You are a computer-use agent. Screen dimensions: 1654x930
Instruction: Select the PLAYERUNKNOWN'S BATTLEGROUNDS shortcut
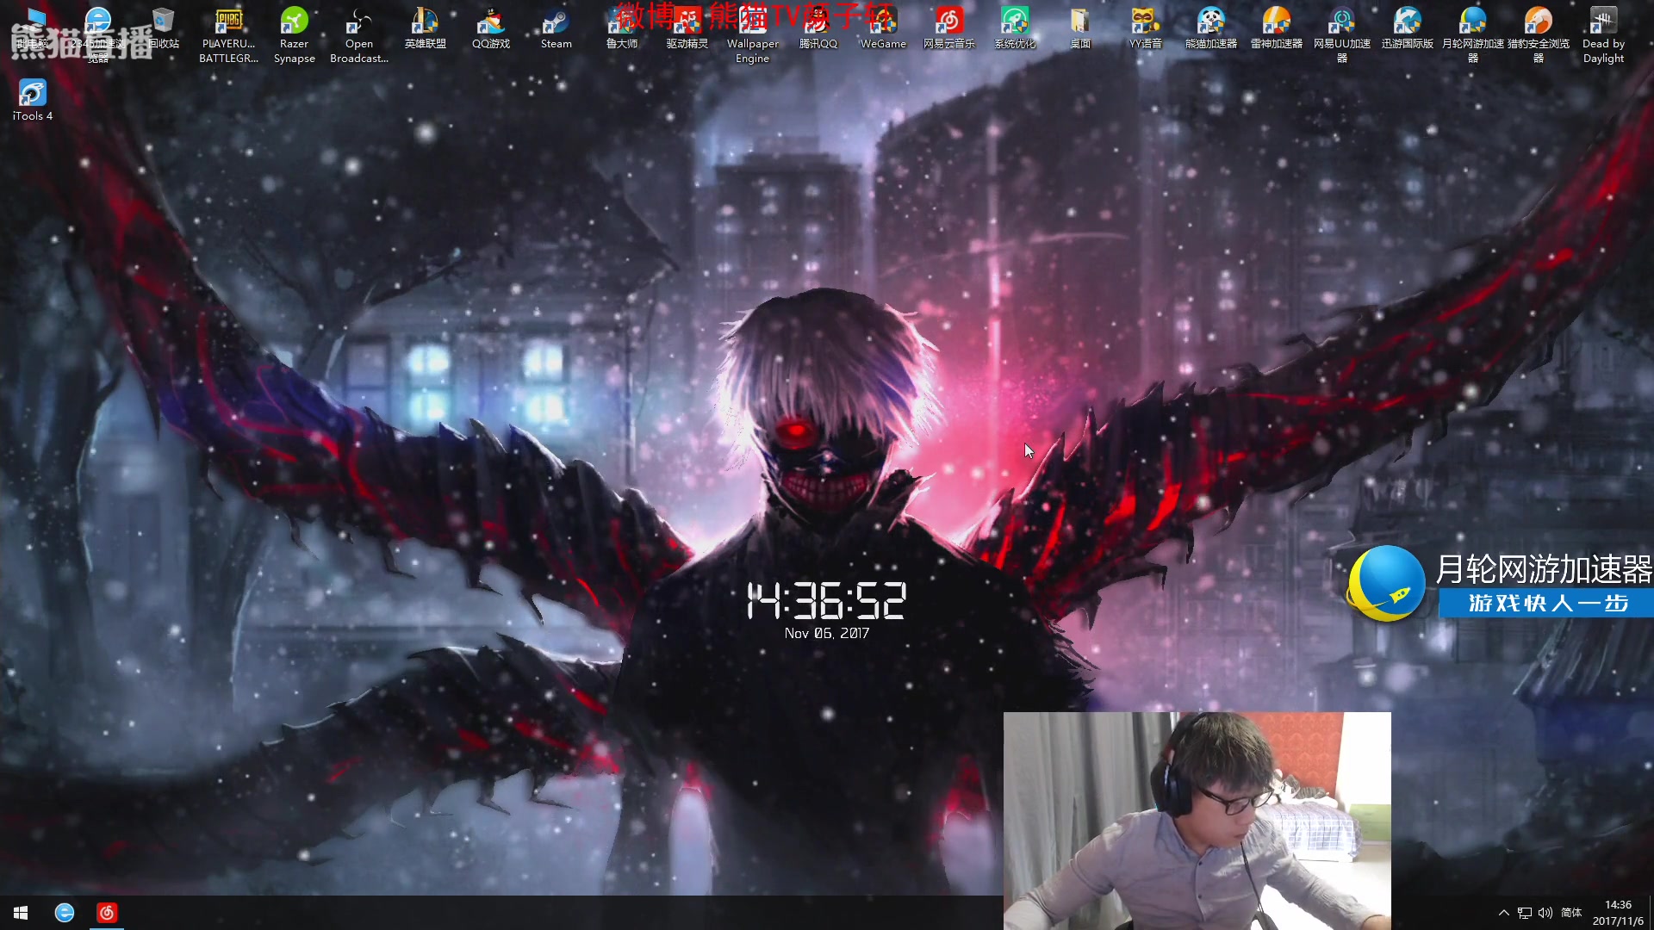229,34
